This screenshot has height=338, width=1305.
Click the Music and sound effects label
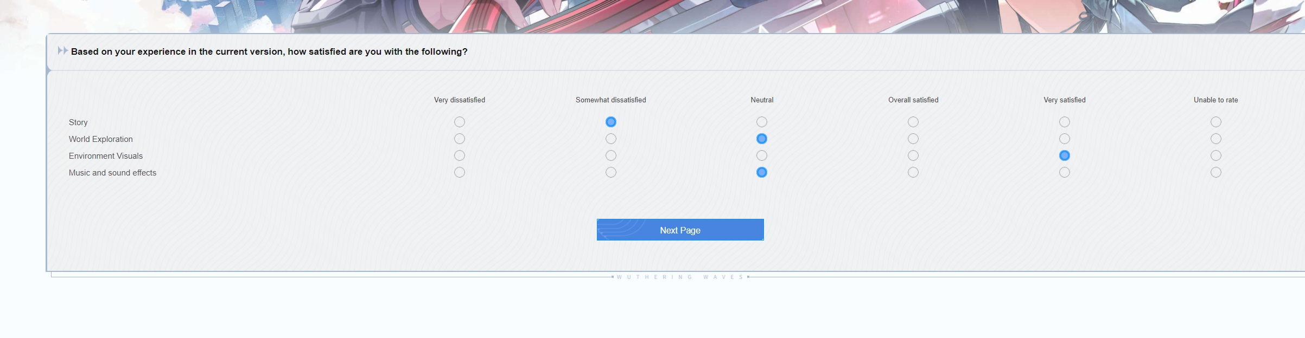pyautogui.click(x=112, y=173)
